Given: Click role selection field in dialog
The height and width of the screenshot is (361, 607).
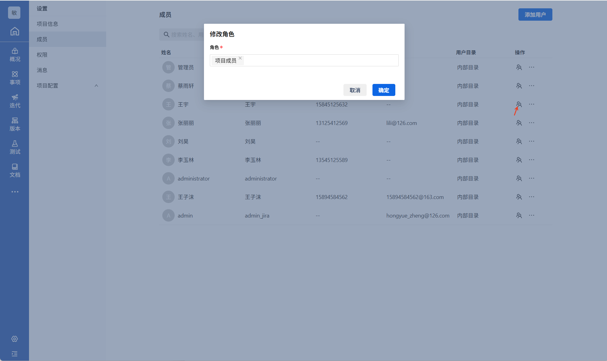Looking at the screenshot, I should pos(321,60).
